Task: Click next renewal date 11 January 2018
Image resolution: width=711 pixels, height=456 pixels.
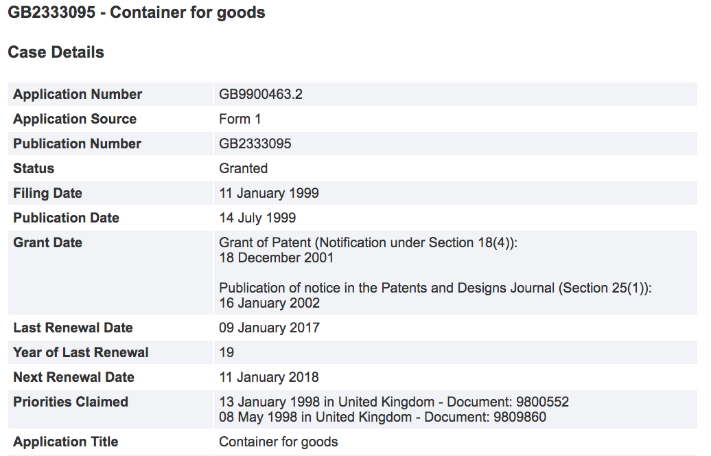Action: (x=269, y=377)
